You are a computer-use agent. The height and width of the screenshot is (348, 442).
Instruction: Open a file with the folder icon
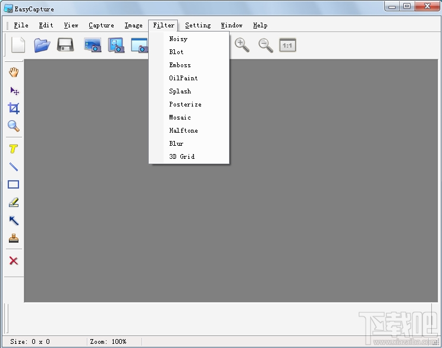[x=42, y=45]
